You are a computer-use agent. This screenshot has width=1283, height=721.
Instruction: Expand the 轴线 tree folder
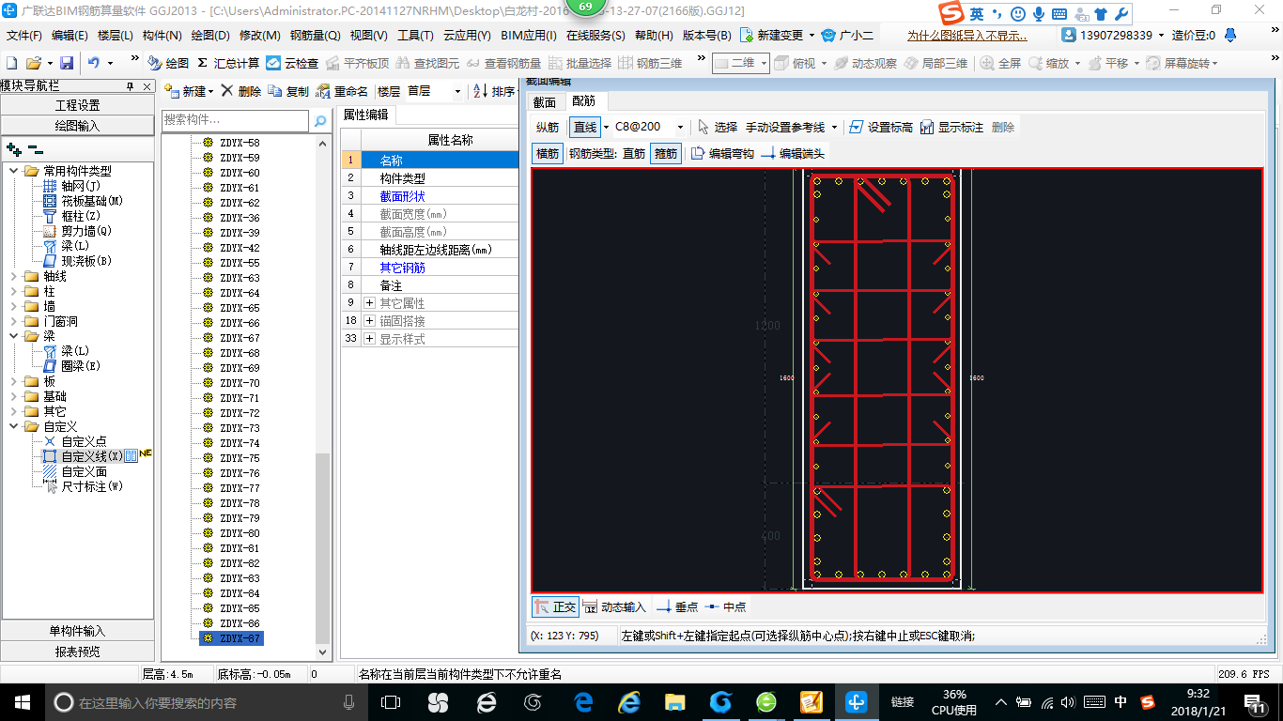(14, 276)
